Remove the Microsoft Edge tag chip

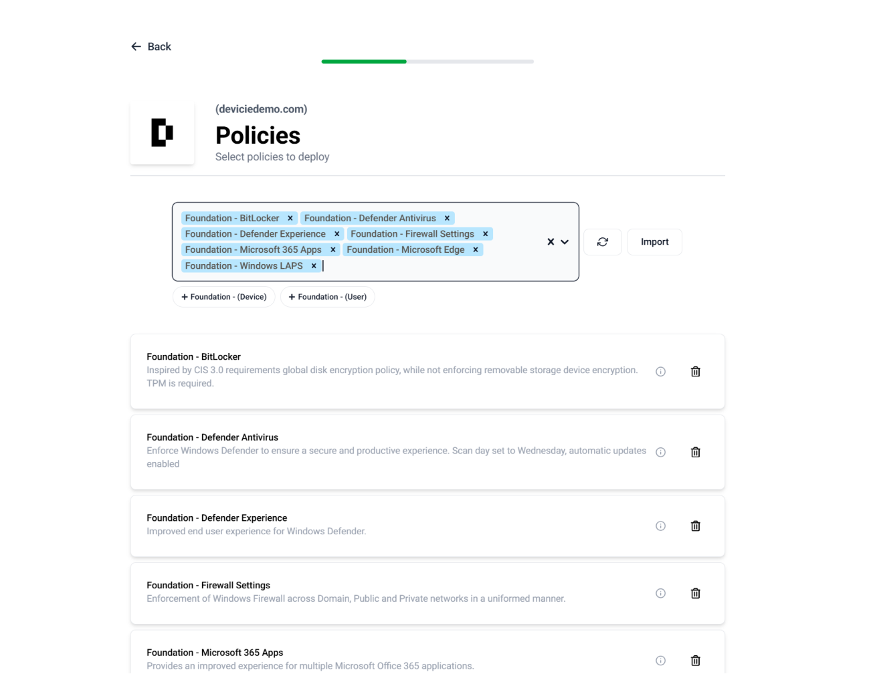tap(476, 250)
